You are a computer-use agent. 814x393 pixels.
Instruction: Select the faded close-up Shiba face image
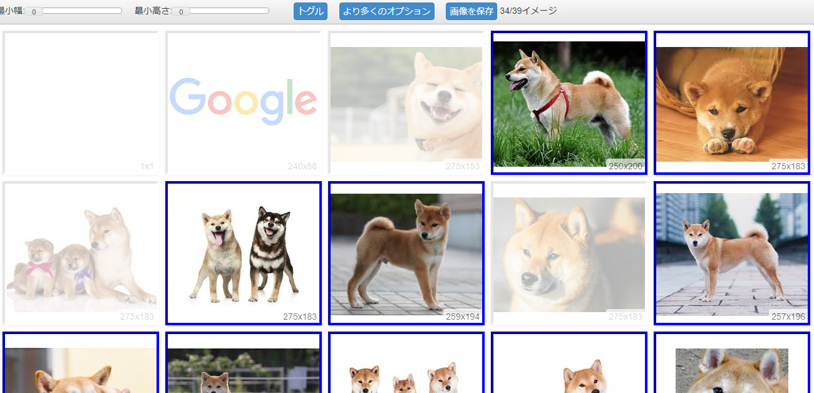569,254
